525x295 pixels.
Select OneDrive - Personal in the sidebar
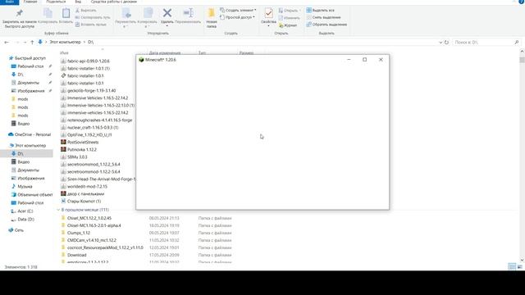[33, 134]
